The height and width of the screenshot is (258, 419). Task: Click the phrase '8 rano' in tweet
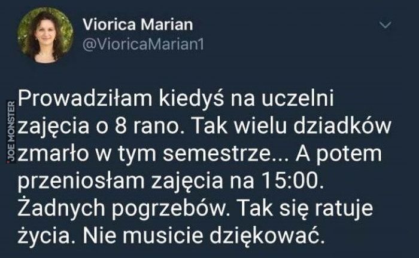pyautogui.click(x=147, y=126)
